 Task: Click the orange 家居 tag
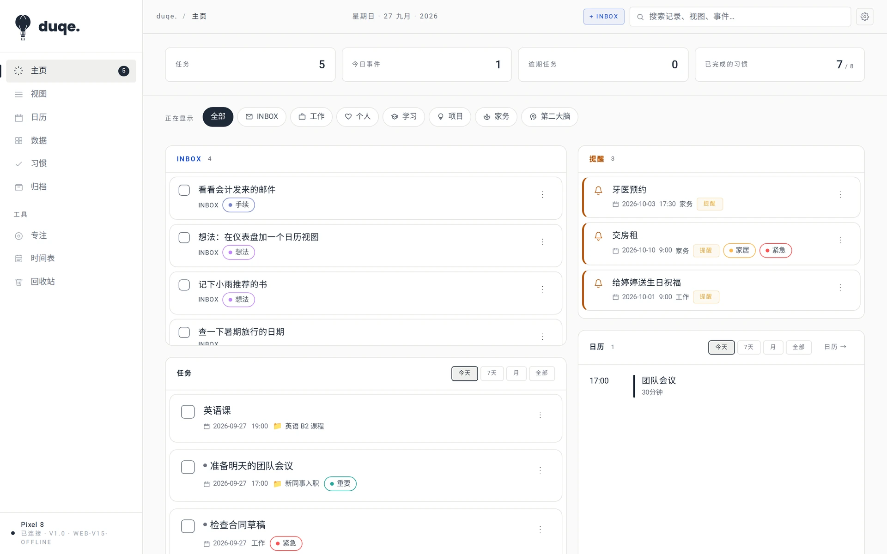pyautogui.click(x=739, y=251)
